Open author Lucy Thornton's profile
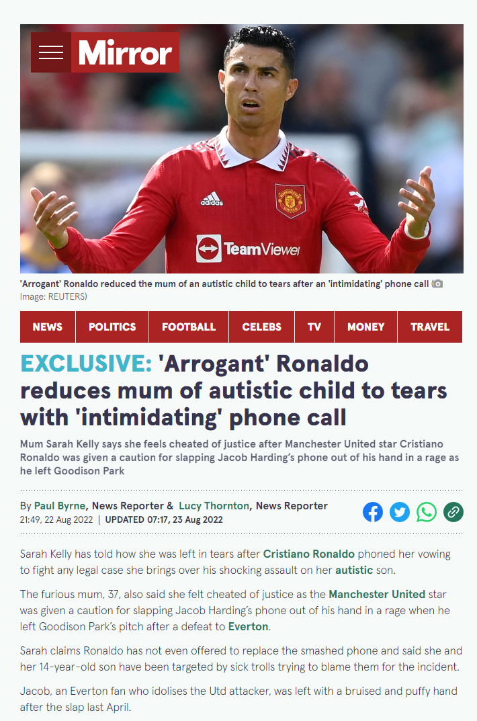 tap(214, 506)
